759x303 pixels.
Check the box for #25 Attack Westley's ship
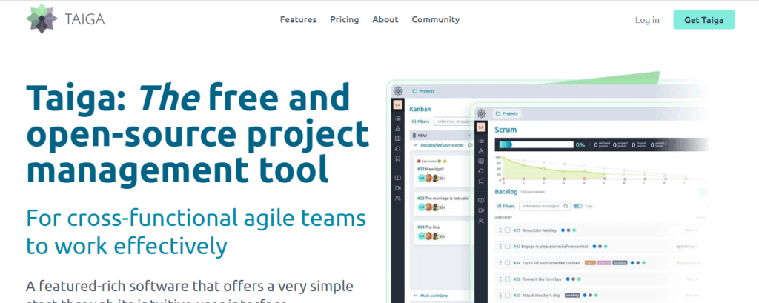click(507, 296)
